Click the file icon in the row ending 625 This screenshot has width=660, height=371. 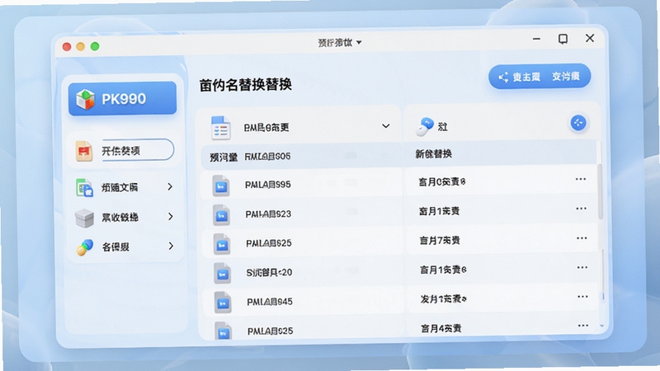[222, 244]
